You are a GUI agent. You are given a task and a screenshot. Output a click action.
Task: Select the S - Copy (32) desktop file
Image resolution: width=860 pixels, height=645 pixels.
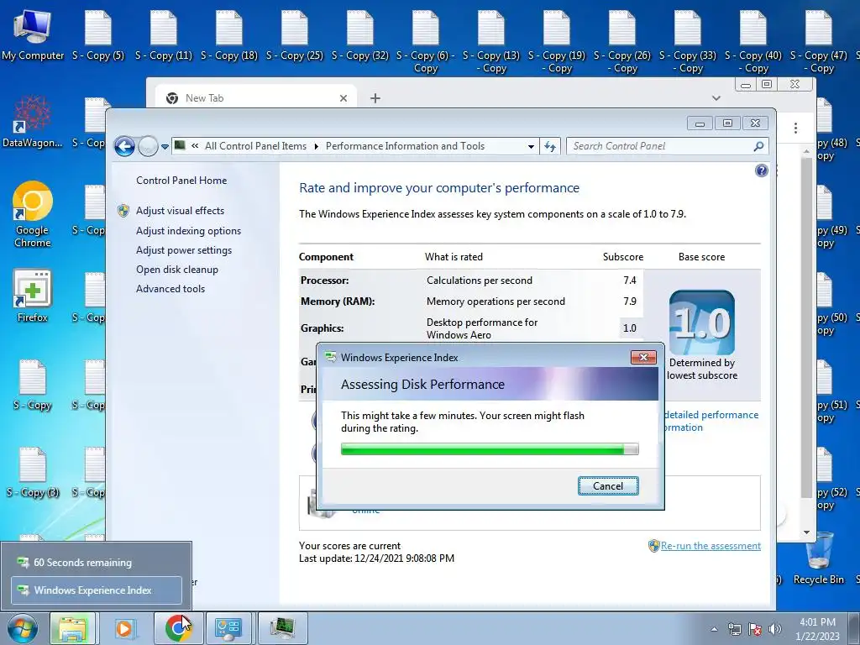(359, 36)
